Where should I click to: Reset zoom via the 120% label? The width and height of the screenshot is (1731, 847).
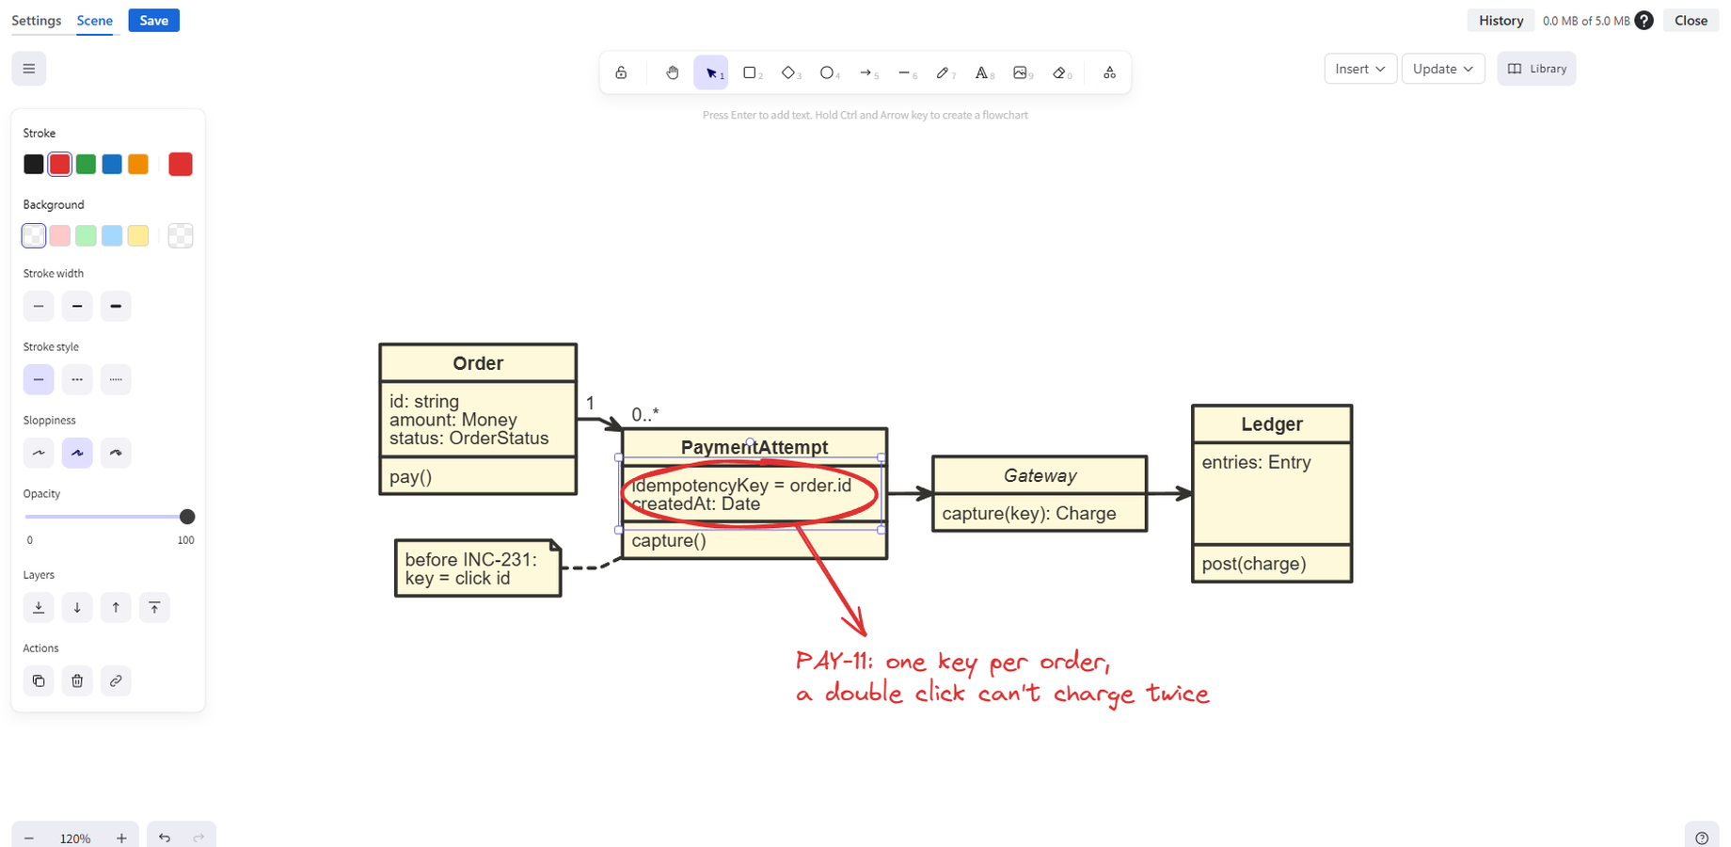75,839
